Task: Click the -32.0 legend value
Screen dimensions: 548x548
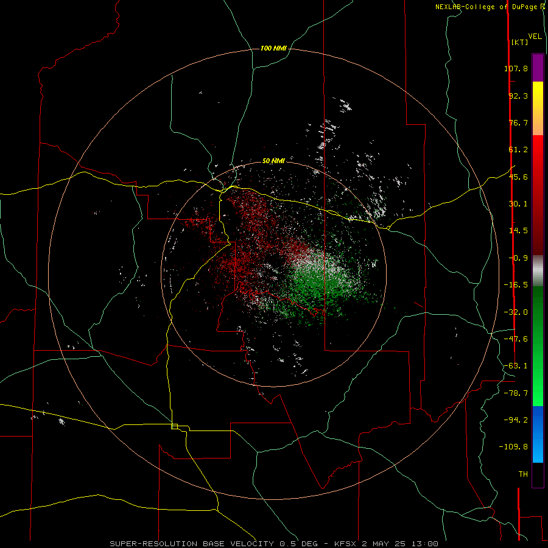Action: pos(516,312)
